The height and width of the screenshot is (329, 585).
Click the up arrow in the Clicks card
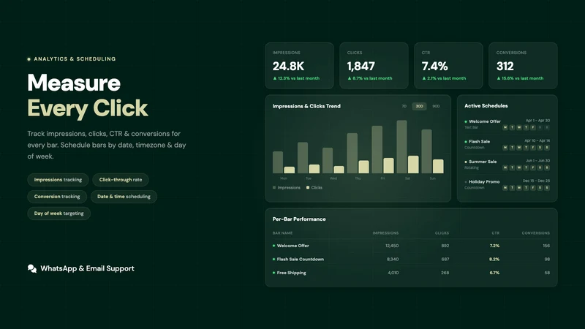coord(350,78)
